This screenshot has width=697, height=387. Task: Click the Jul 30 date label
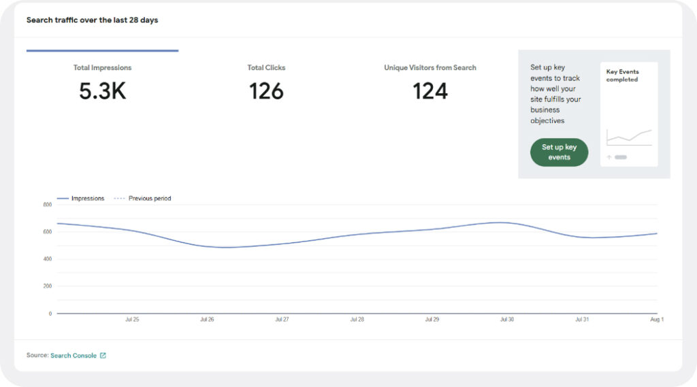(x=506, y=319)
